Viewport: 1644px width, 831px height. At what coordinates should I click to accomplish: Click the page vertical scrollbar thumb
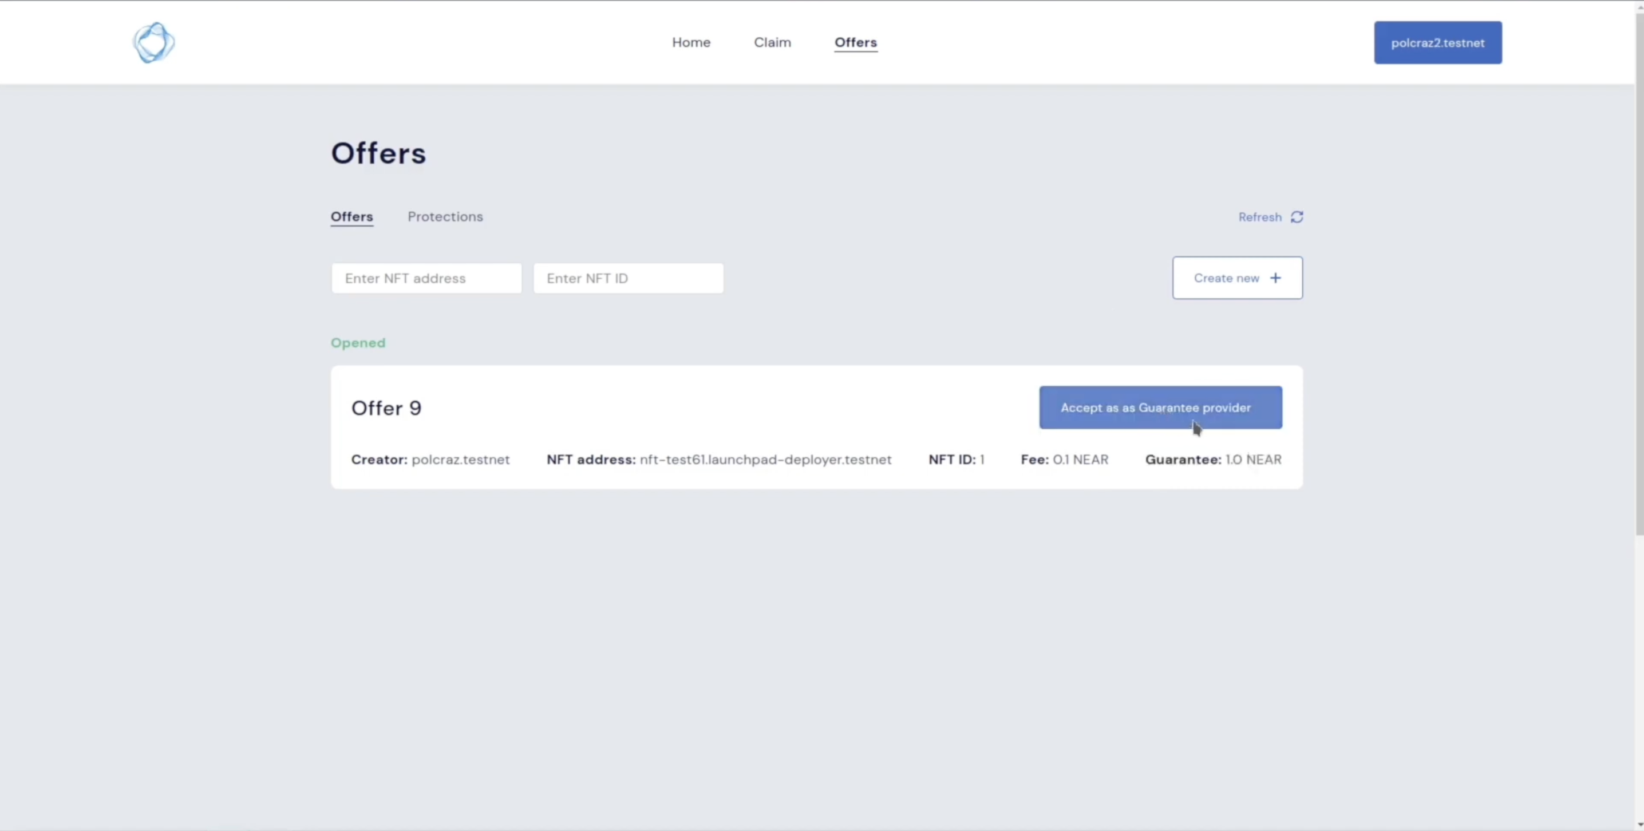pos(1639,275)
